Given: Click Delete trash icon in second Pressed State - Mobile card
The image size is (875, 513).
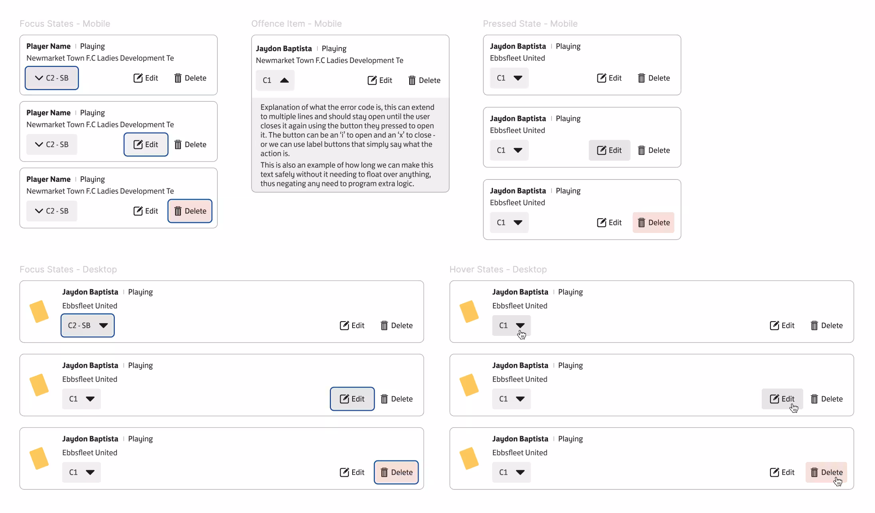Looking at the screenshot, I should [641, 150].
